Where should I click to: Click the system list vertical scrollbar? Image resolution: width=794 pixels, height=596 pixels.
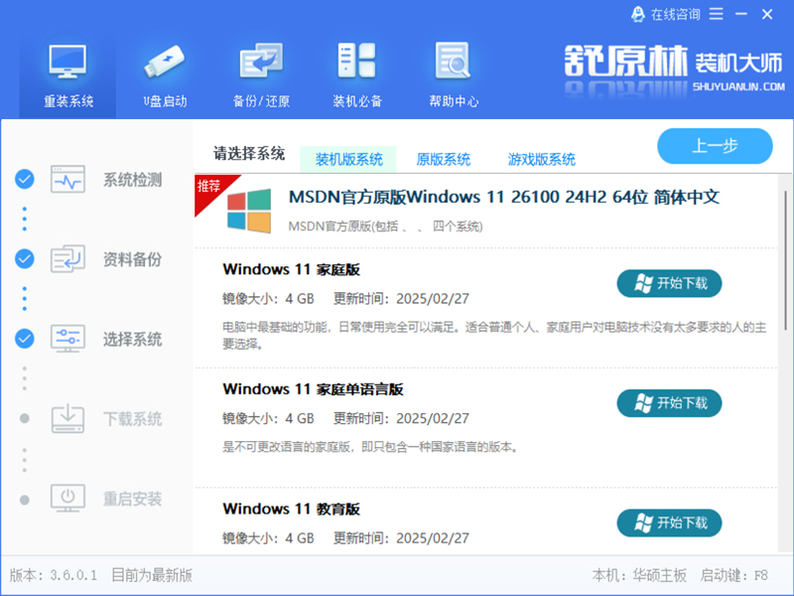tap(785, 260)
